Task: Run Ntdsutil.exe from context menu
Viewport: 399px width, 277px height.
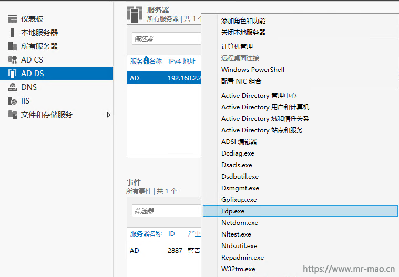Action: 239,246
